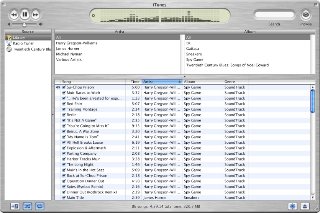Click the display's small circular mode button

(93, 16)
